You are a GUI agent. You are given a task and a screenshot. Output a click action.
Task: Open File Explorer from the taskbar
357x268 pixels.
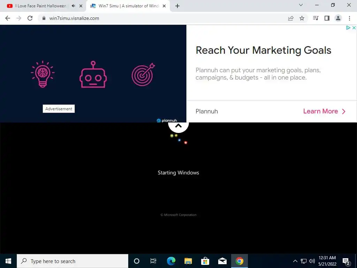click(188, 261)
